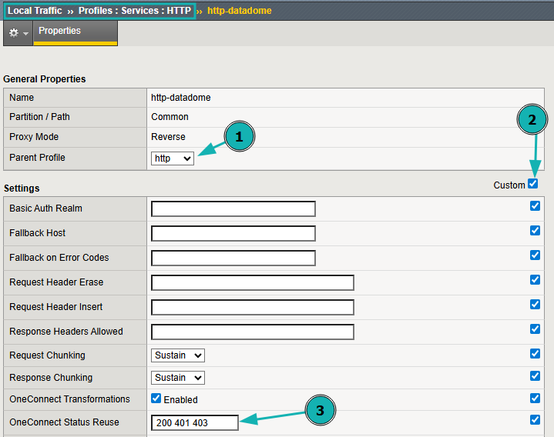The image size is (554, 437).
Task: Click the 'General Properties' heading
Action: pyautogui.click(x=45, y=79)
